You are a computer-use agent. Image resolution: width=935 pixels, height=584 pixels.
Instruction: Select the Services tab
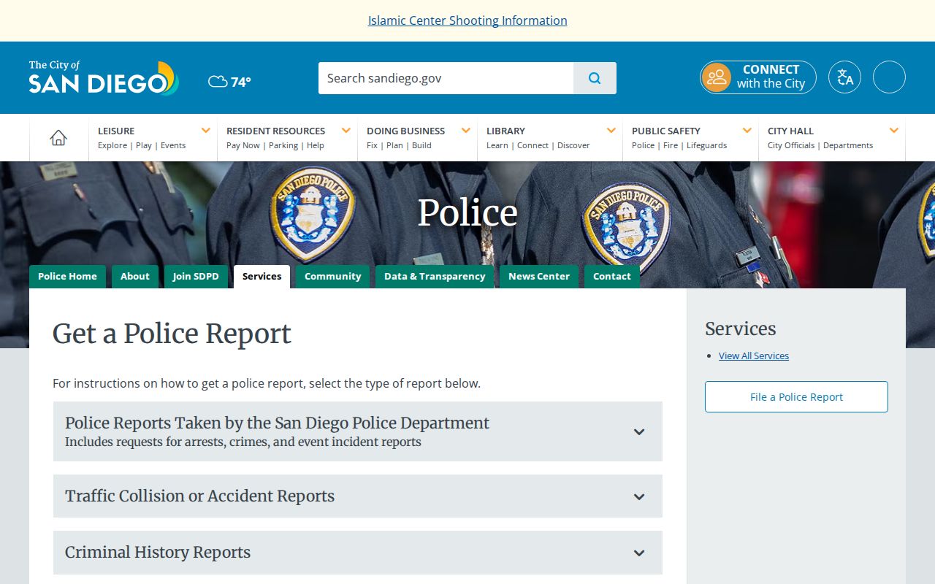[262, 277]
